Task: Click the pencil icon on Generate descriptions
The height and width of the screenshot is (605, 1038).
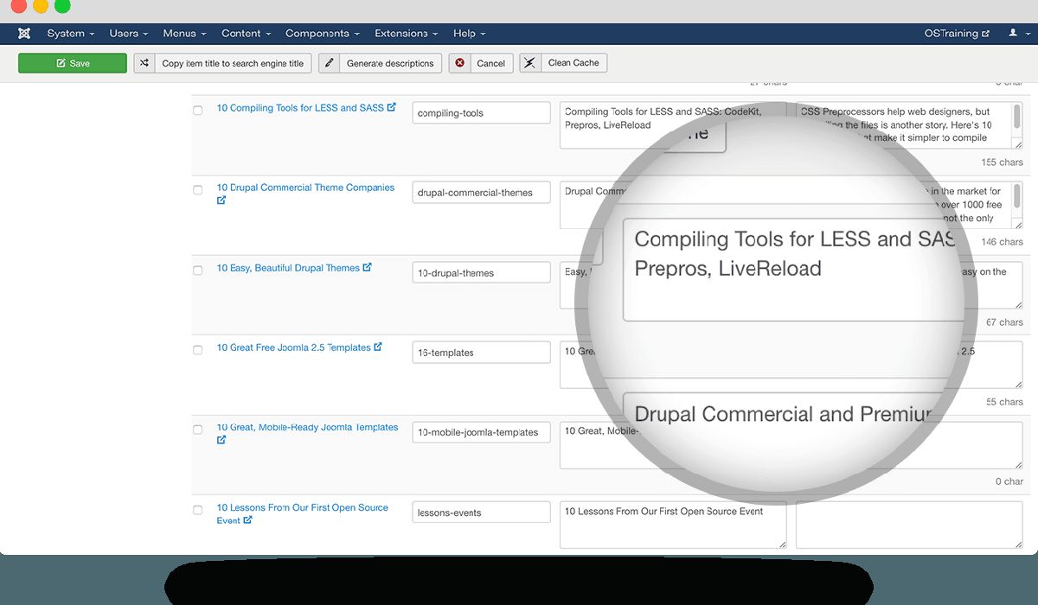Action: [329, 63]
